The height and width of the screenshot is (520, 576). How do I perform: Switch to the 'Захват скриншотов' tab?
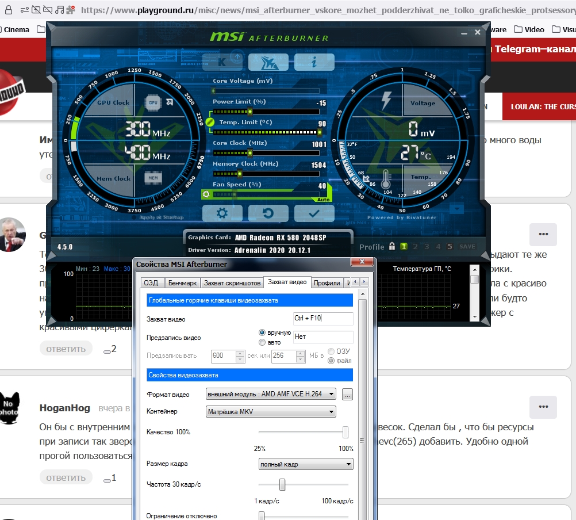231,283
